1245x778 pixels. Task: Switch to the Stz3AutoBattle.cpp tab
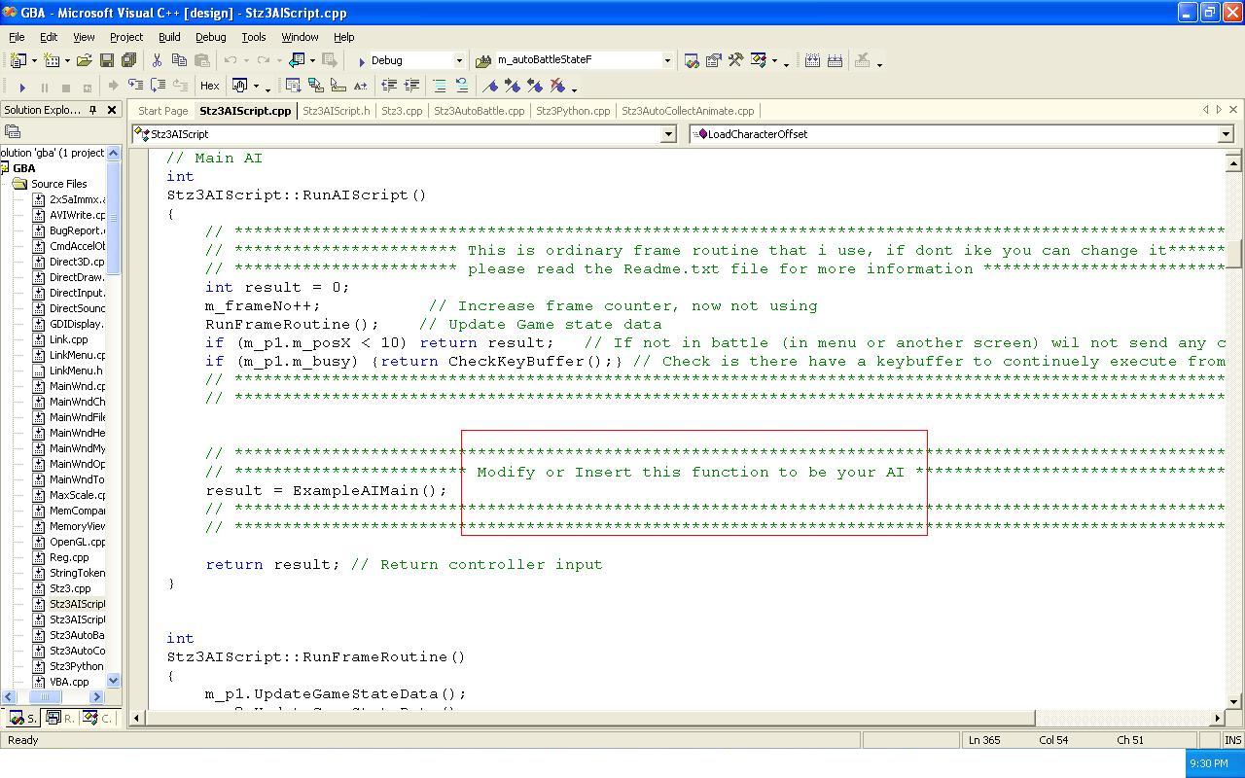tap(479, 111)
